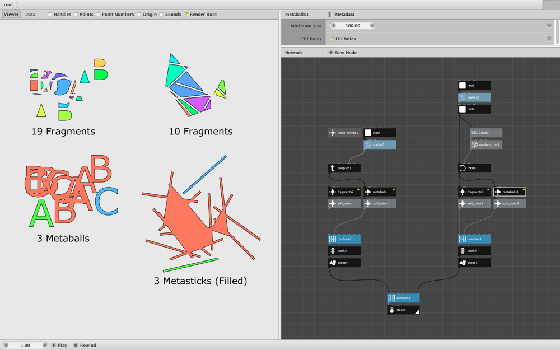Click the plus icon beside New Node
The width and height of the screenshot is (560, 350).
click(331, 52)
